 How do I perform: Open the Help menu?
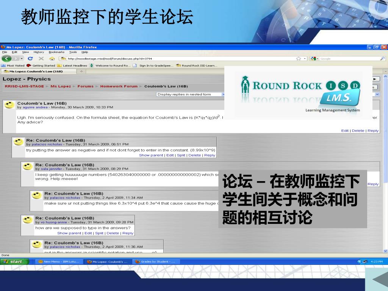tap(85, 52)
